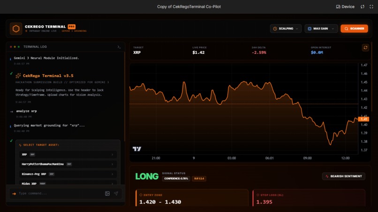Screen dimensions: 378x212
Task: Send the command with the paper plane icon
Action: coord(116,193)
